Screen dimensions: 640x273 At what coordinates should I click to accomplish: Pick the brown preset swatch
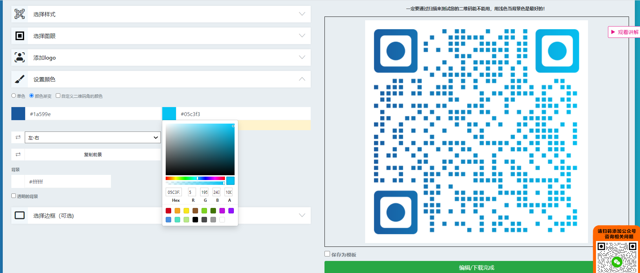click(195, 211)
